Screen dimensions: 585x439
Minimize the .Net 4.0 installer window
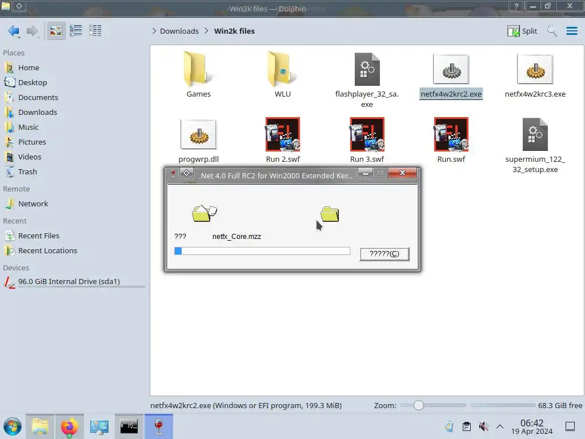(x=366, y=173)
